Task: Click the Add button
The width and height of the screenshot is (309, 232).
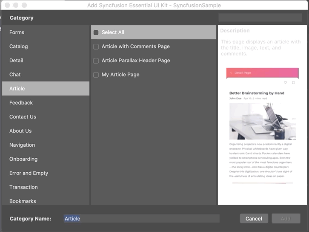Action: 286,218
